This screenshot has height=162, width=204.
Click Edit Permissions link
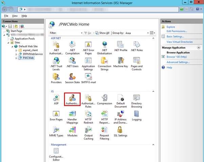tap(177, 31)
